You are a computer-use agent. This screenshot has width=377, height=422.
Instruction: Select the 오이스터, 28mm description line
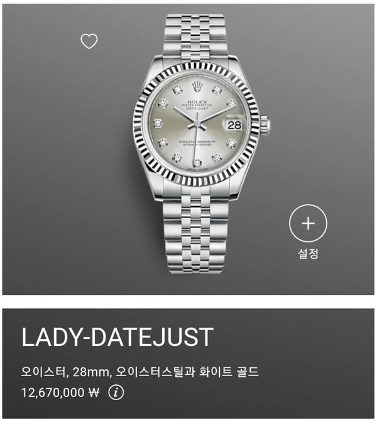(x=139, y=372)
